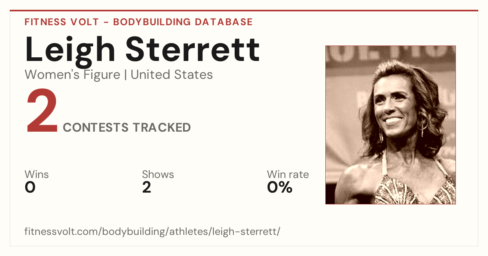Click the leigh-sterrett slug in the URL
The height and width of the screenshot is (256, 488).
245,232
